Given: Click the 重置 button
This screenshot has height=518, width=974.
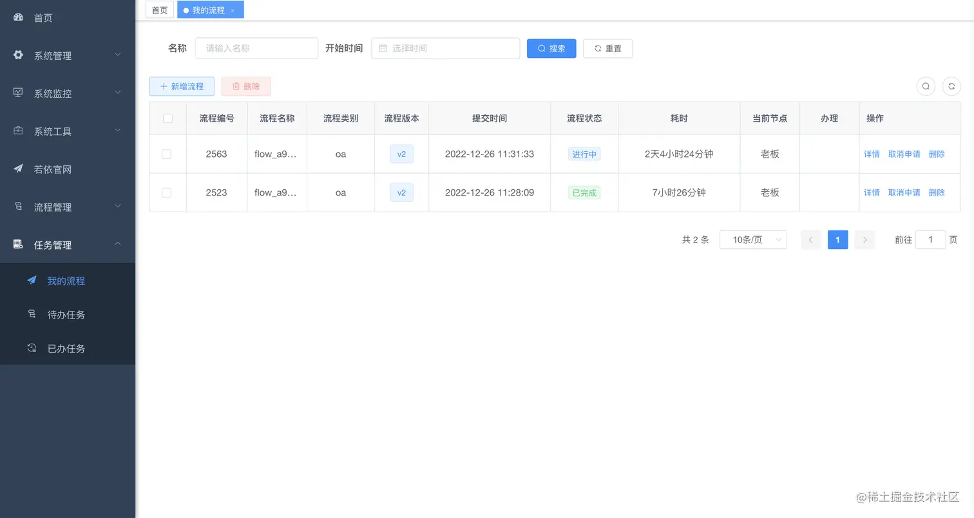Looking at the screenshot, I should pyautogui.click(x=607, y=48).
